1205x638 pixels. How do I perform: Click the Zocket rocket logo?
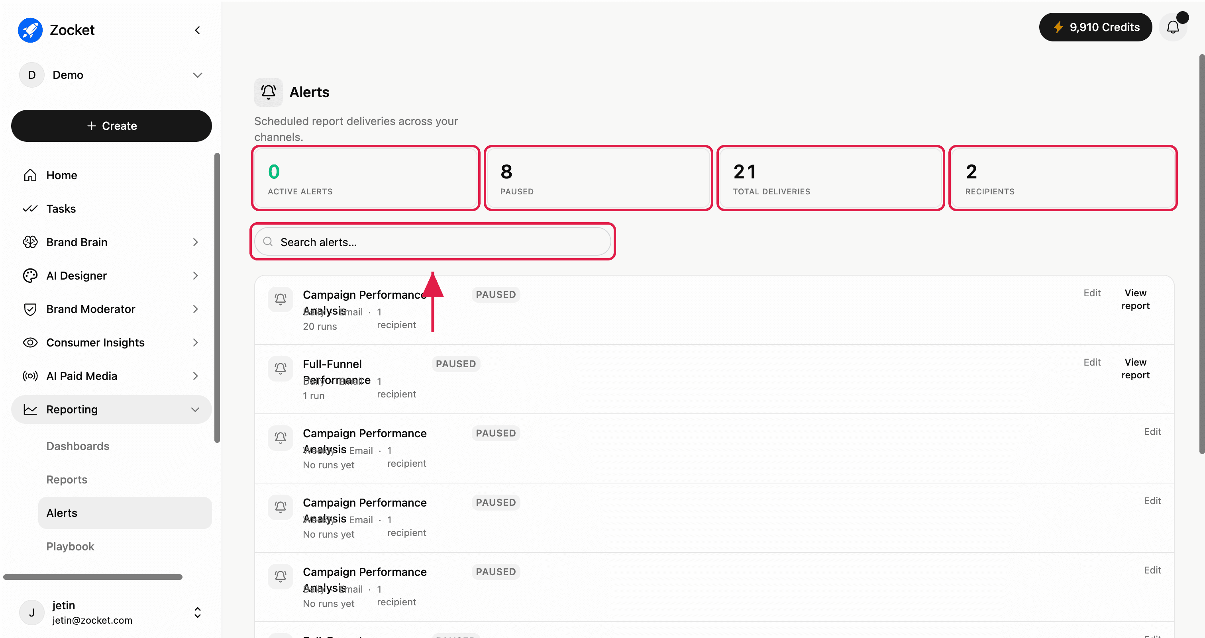tap(30, 30)
